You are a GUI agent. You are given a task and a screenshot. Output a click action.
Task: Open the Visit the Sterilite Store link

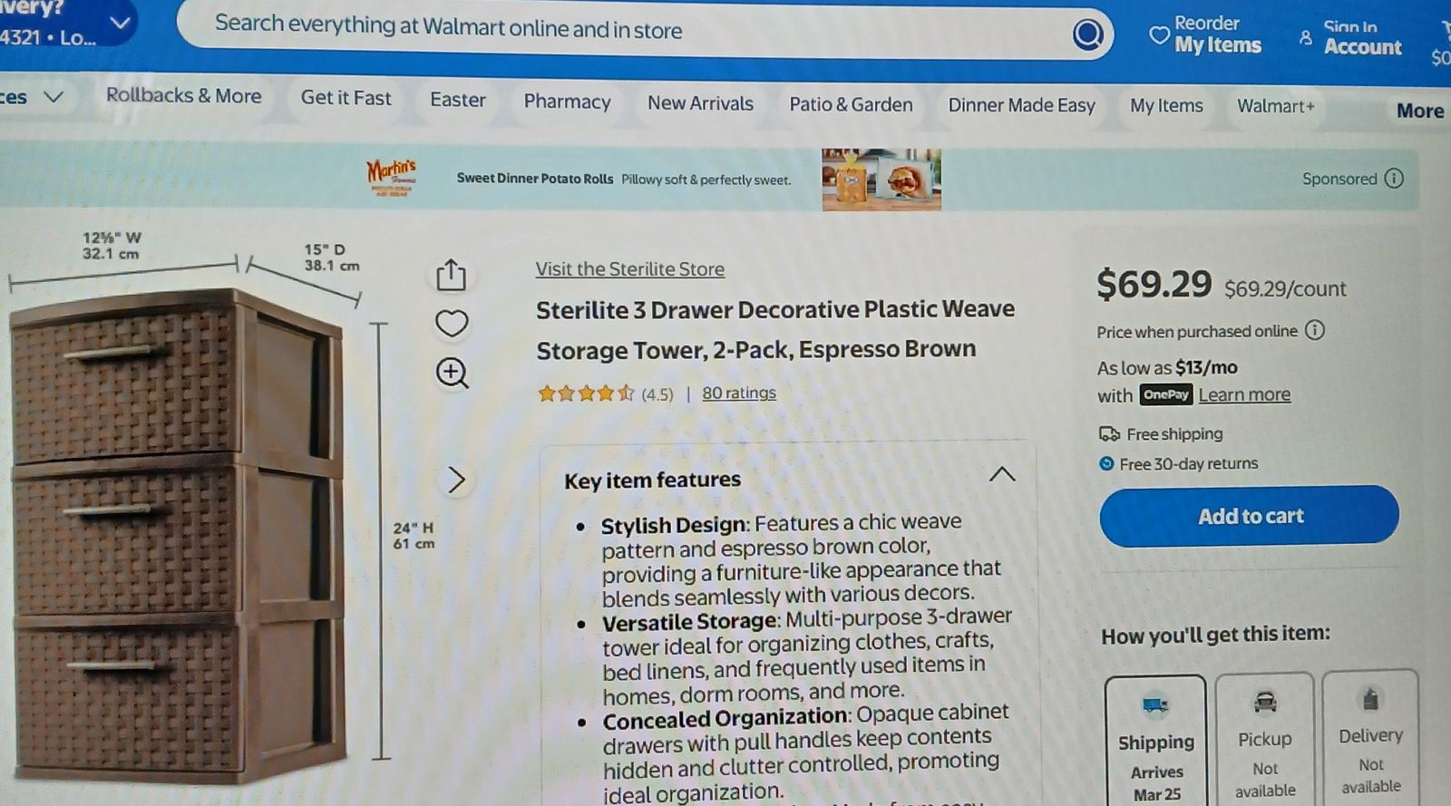click(629, 269)
